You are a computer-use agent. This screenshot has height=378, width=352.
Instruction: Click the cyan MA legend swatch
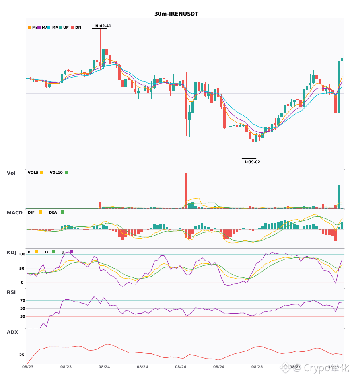click(49, 27)
